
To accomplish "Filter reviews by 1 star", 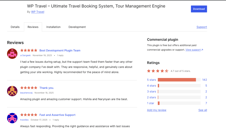I will pyautogui.click(x=151, y=103).
